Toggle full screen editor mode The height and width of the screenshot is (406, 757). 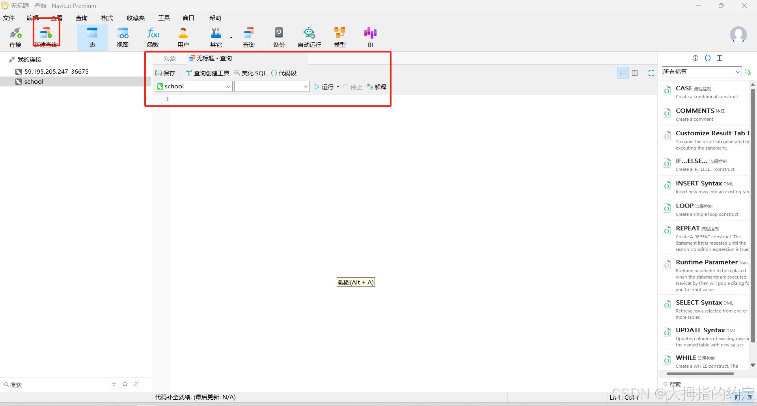(x=651, y=73)
